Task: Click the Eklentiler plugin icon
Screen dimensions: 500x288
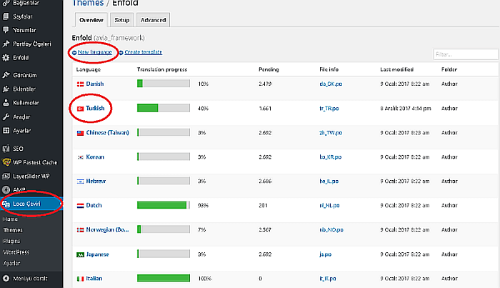Action: 6,89
